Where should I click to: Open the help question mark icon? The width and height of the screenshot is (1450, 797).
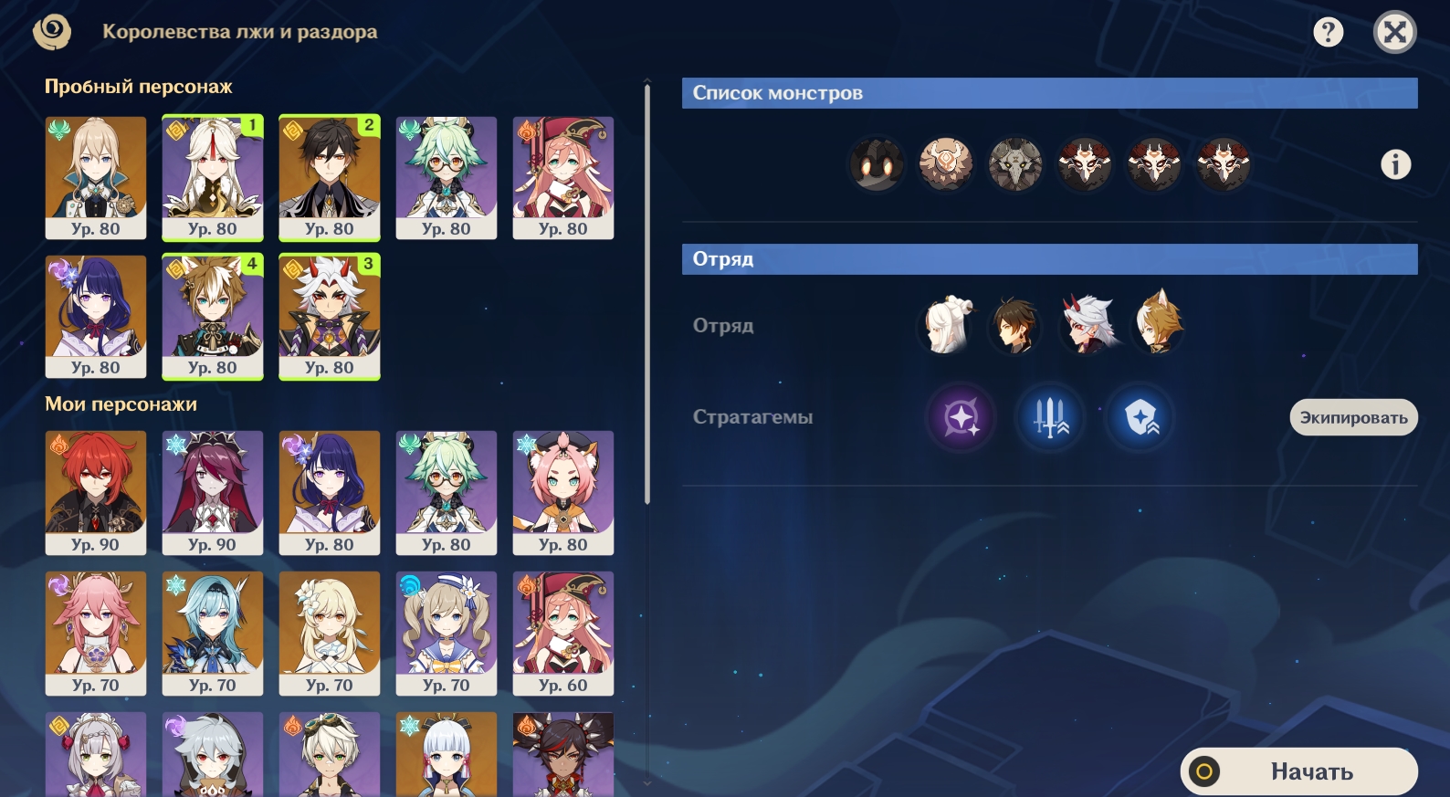(x=1329, y=32)
